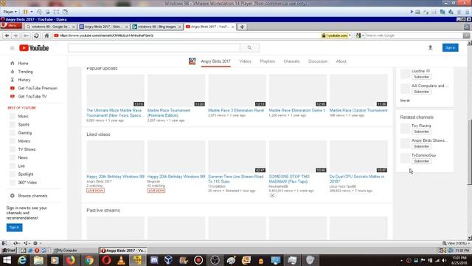The width and height of the screenshot is (472, 266).
Task: Subscribe to the Toy Racing channel
Action: [x=421, y=132]
